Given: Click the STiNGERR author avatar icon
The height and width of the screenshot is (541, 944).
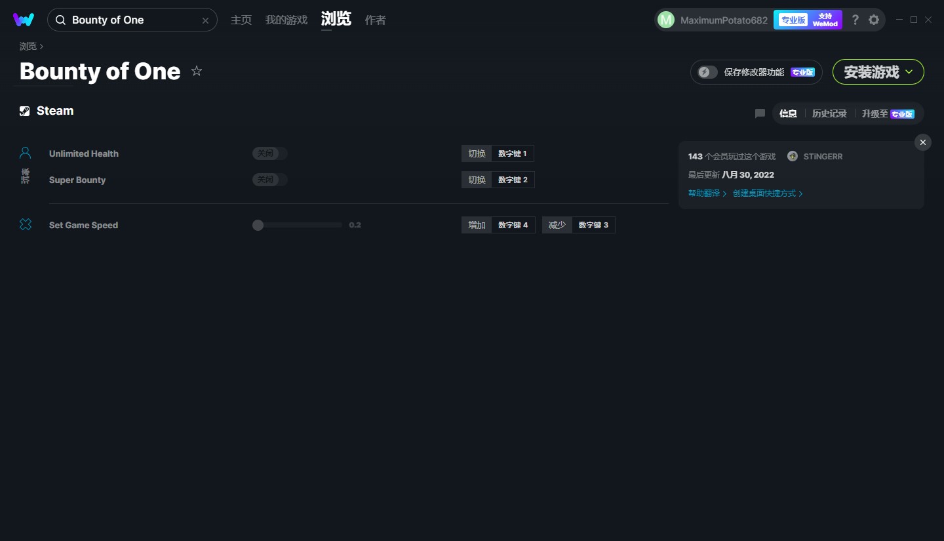Looking at the screenshot, I should [793, 156].
